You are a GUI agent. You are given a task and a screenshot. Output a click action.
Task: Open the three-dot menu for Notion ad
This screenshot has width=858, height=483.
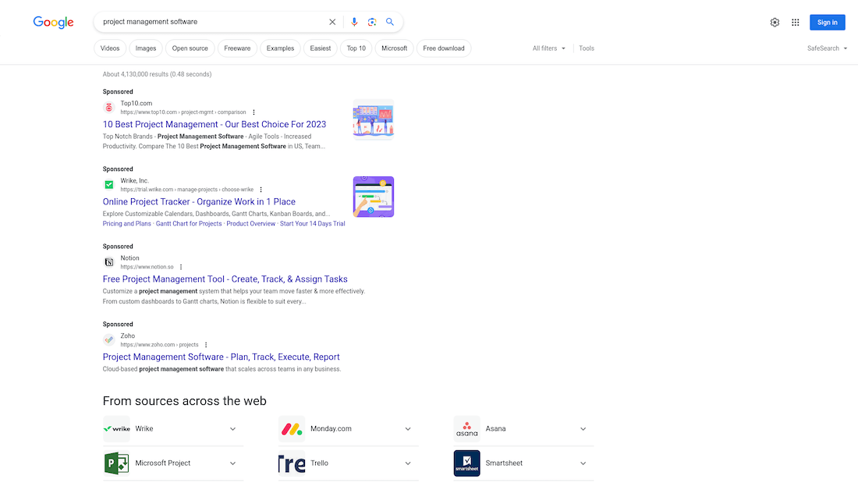181,267
